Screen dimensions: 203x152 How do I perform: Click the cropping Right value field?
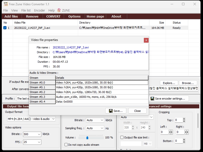tap(180, 132)
